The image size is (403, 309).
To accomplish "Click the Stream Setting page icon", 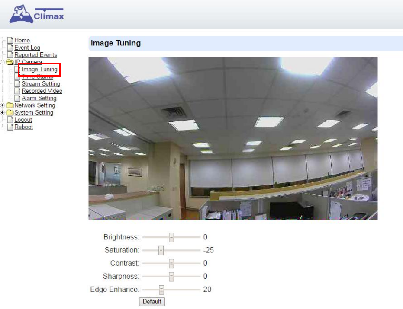I will [17, 84].
